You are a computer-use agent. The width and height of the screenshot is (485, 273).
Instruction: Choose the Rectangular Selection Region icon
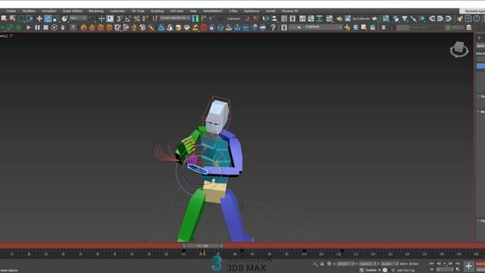tap(20, 18)
